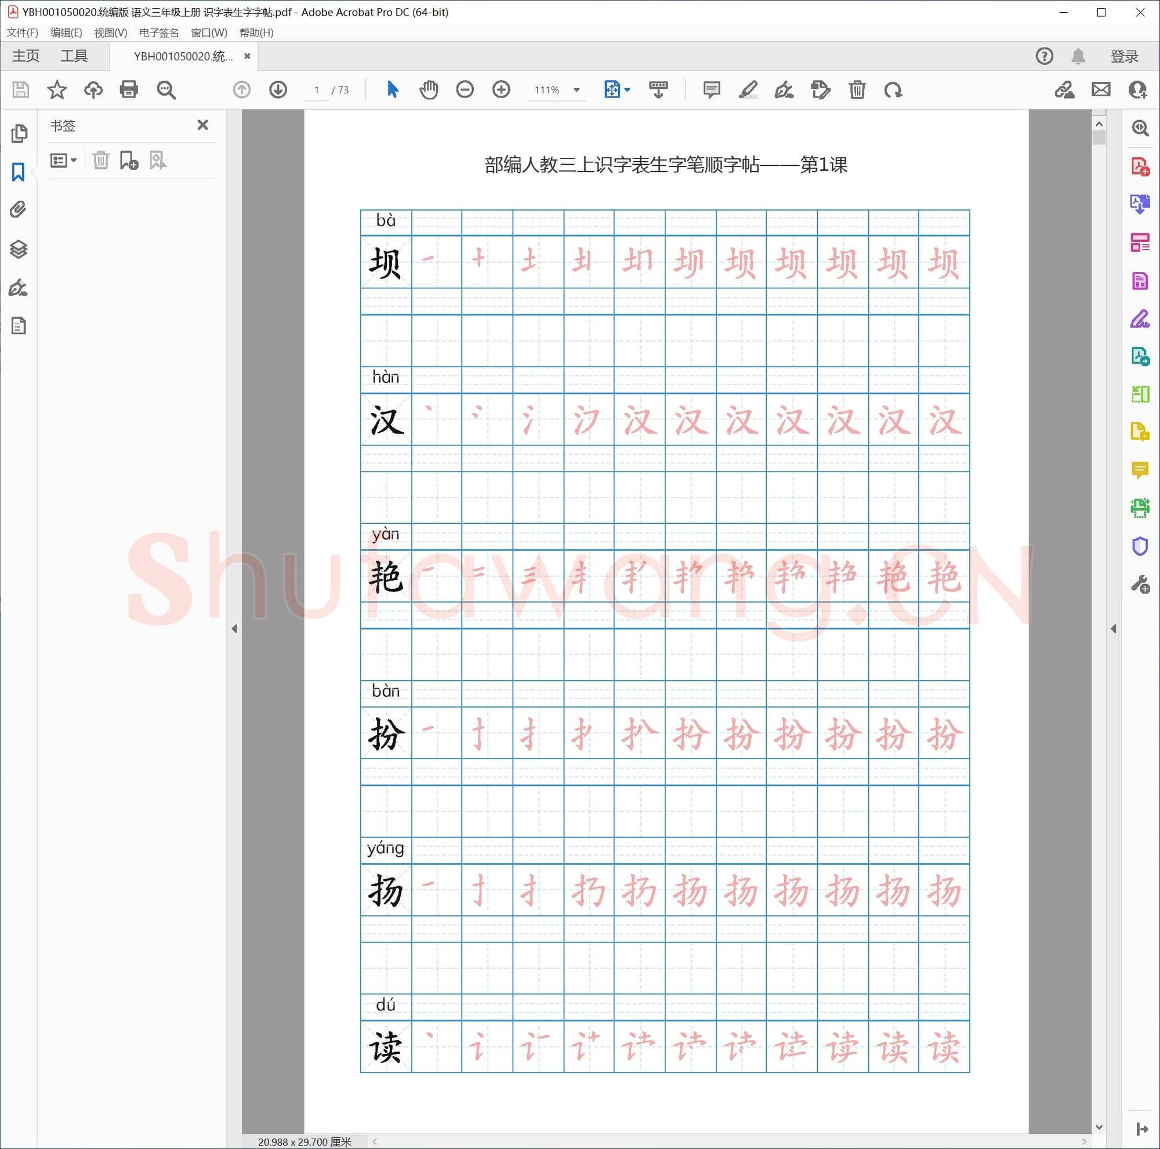Image resolution: width=1160 pixels, height=1149 pixels.
Task: Click the Print file icon
Action: (129, 90)
